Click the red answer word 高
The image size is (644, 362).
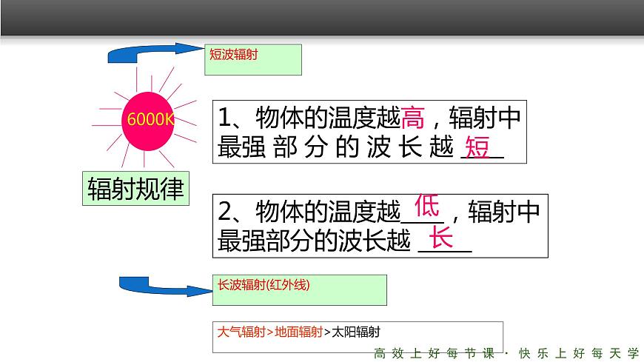pos(412,118)
